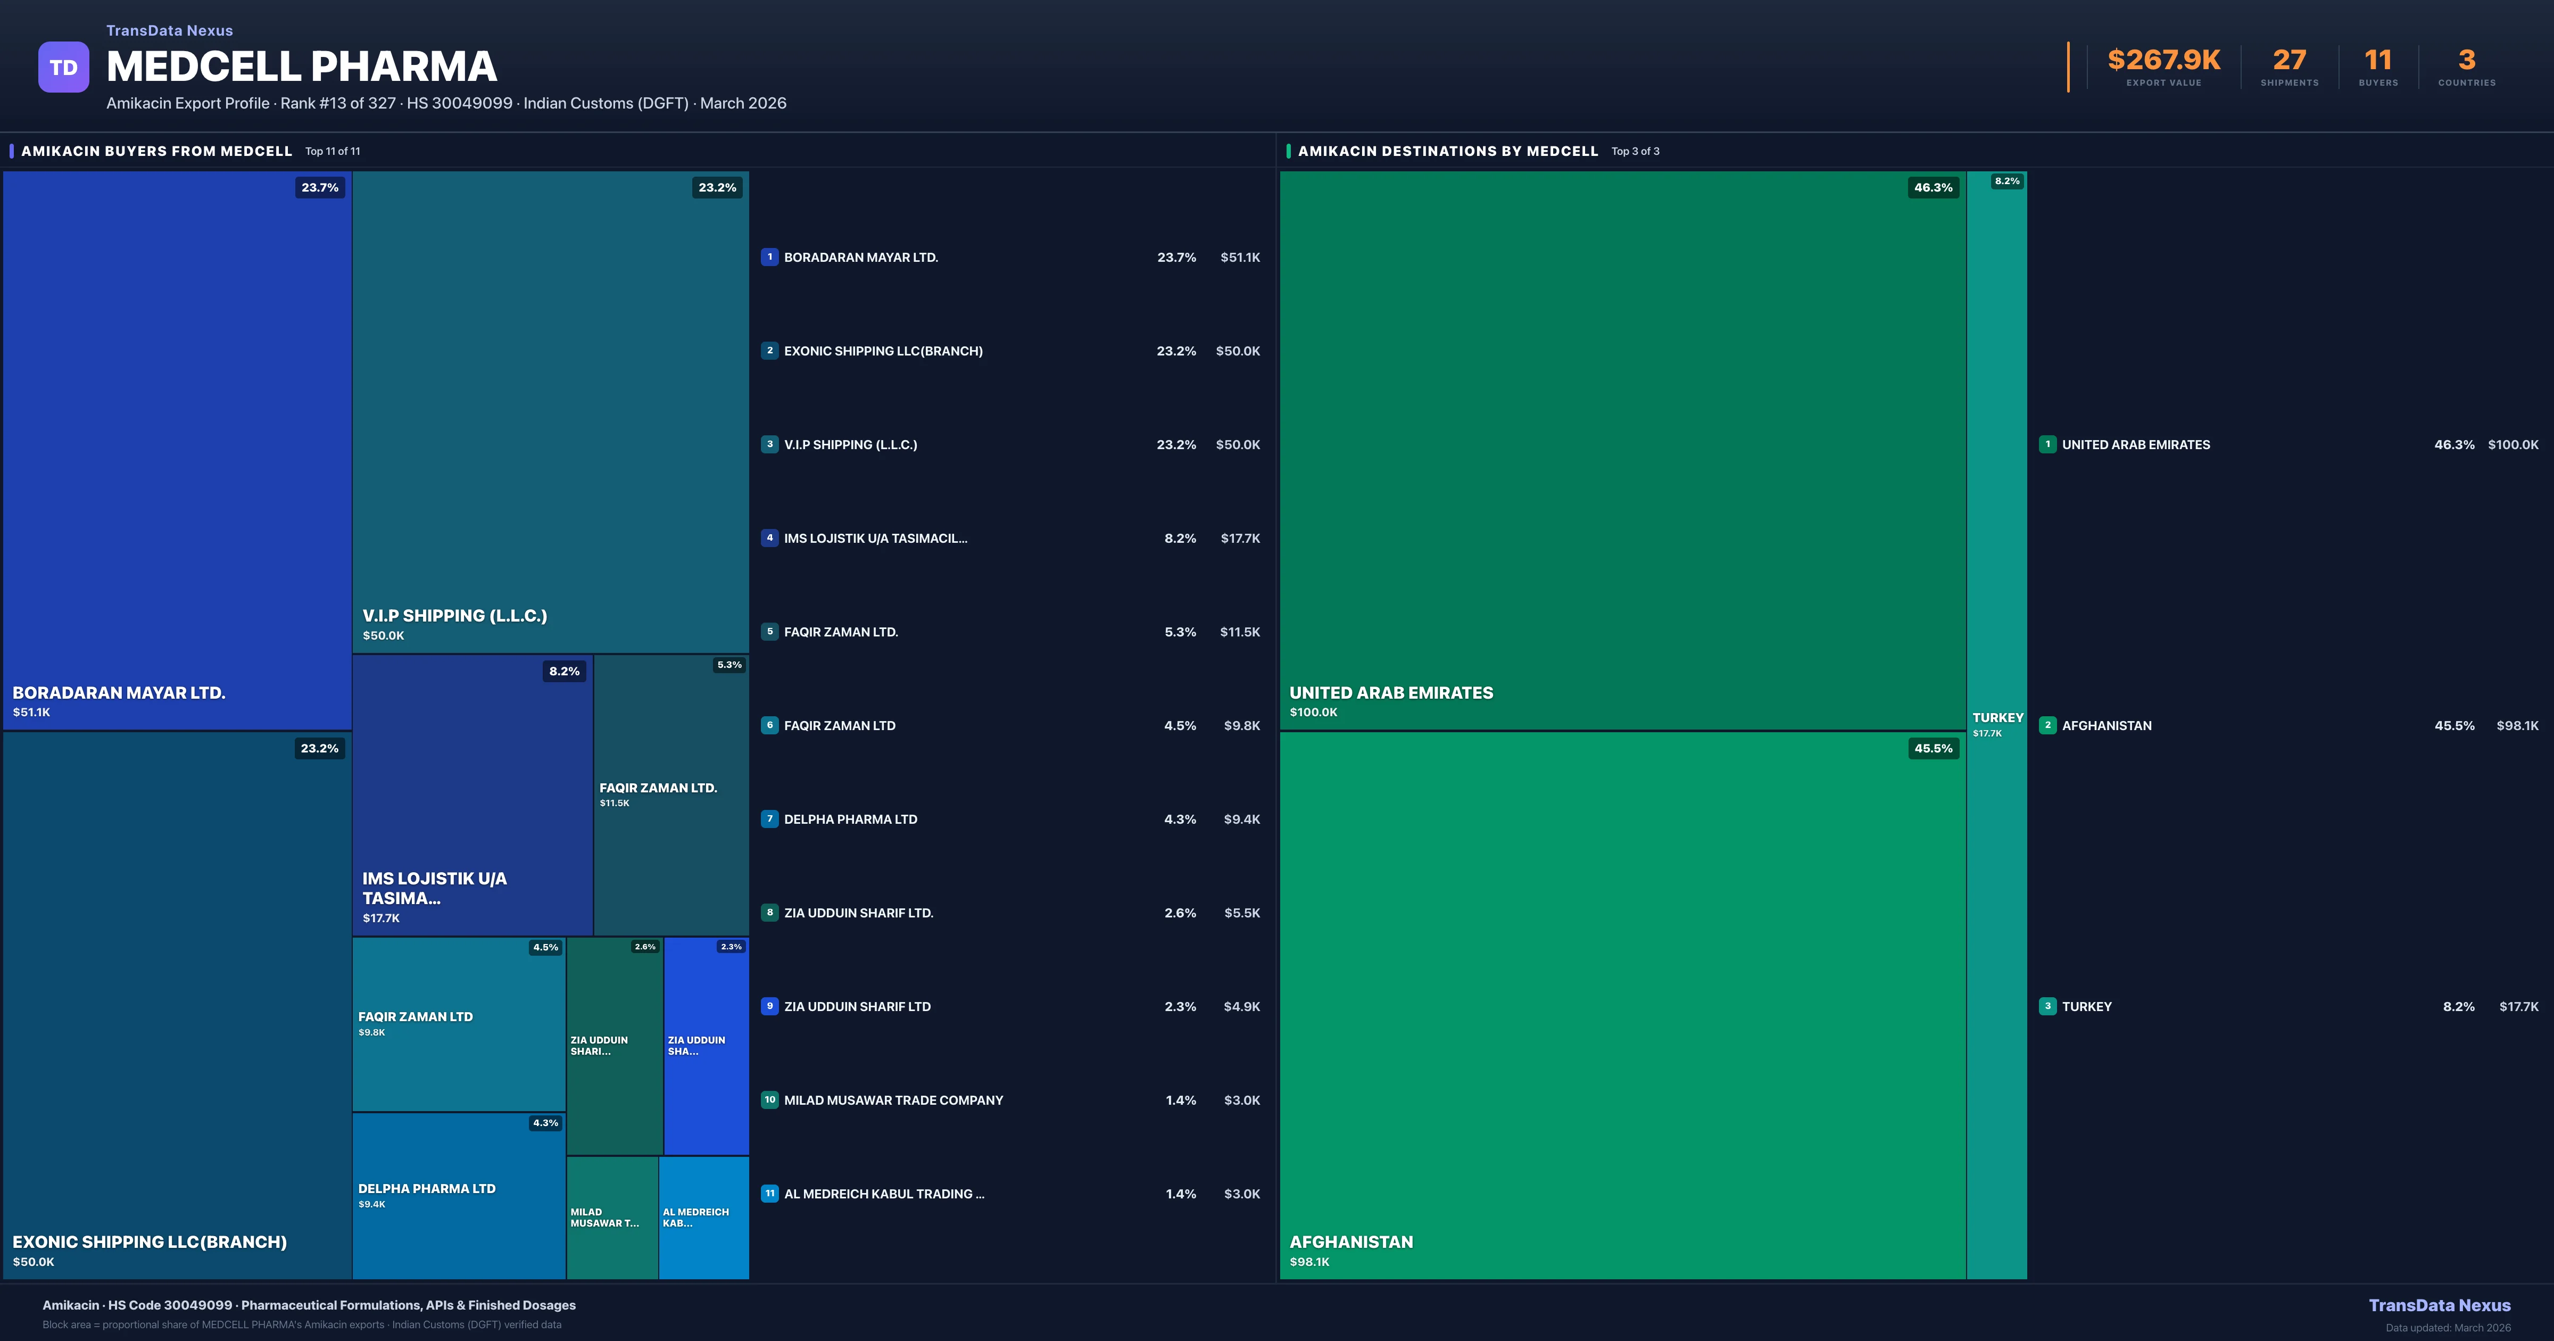2554x1341 pixels.
Task: Select the rank 8 badge beside ZIA UDDUIN SHARIF LTD.
Action: coord(770,913)
